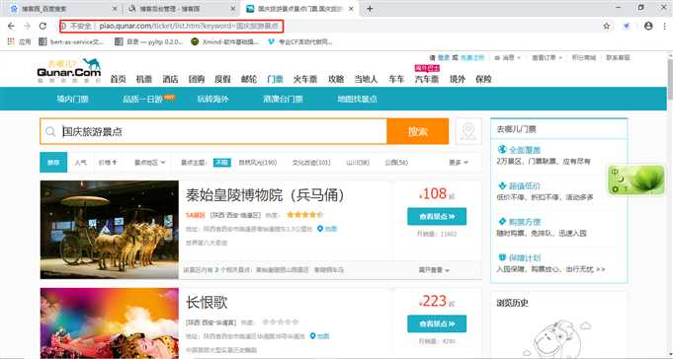The image size is (673, 359).
Task: Close the second browser tab
Action: pyautogui.click(x=232, y=9)
